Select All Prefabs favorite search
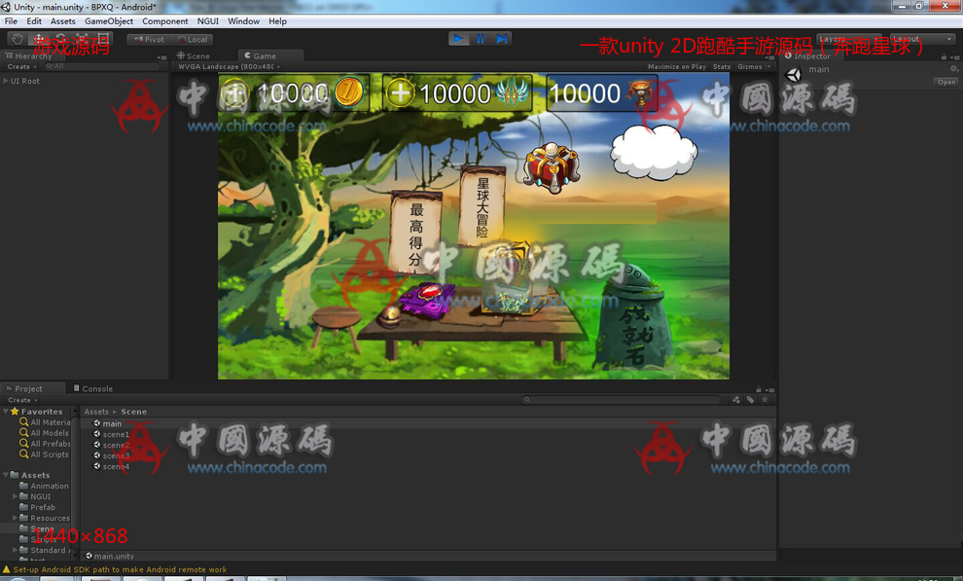 pyautogui.click(x=45, y=444)
